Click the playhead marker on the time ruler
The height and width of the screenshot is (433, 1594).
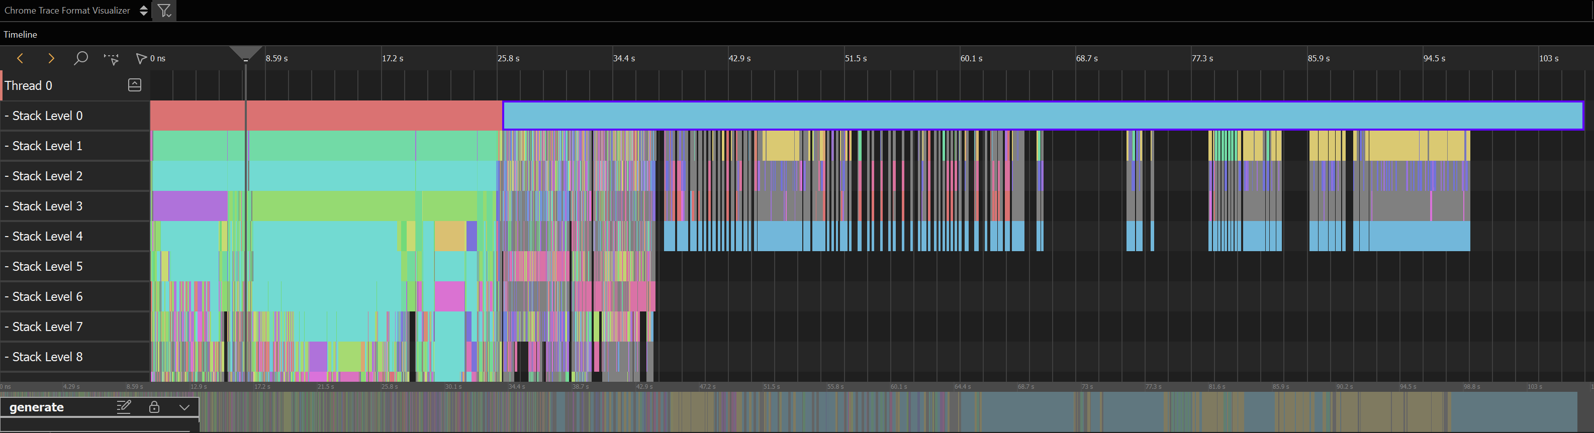point(246,53)
